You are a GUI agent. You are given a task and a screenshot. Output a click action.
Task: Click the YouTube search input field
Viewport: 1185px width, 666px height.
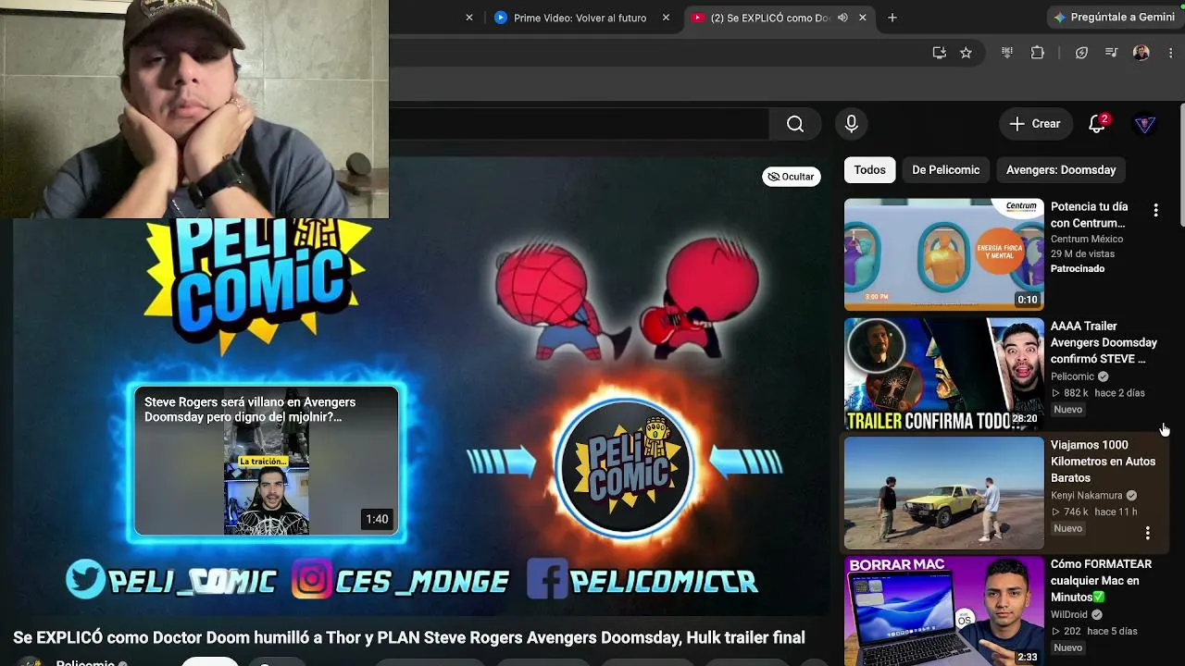click(579, 124)
